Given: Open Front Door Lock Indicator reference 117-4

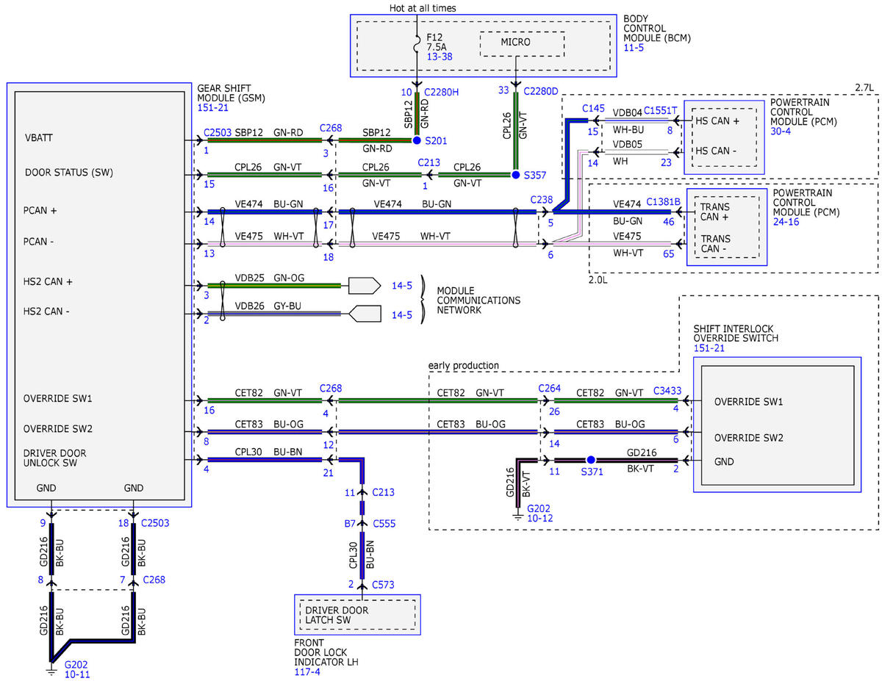Looking at the screenshot, I should (x=307, y=672).
